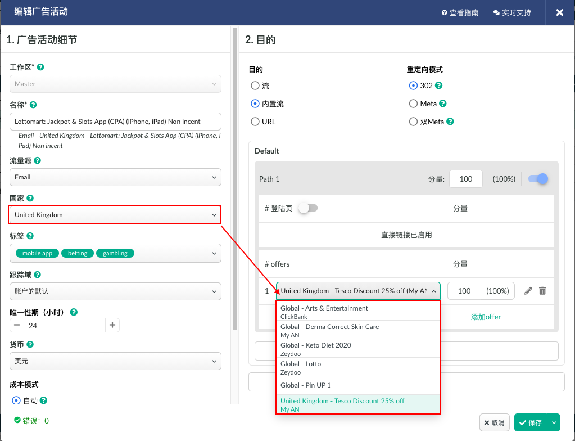Screen dimensions: 575x441
Task: Click the 名称 campaign name field
Action: (115, 121)
